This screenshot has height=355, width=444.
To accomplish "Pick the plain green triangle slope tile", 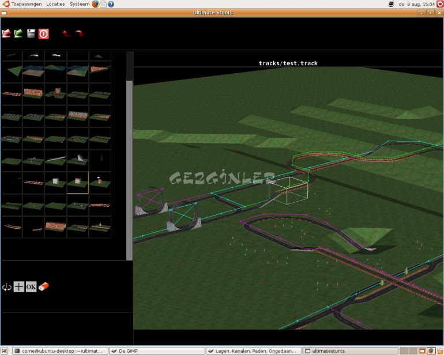I will tap(12, 71).
